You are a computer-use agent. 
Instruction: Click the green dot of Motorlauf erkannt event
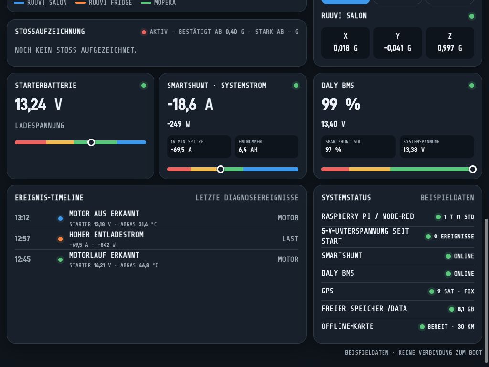click(x=61, y=259)
